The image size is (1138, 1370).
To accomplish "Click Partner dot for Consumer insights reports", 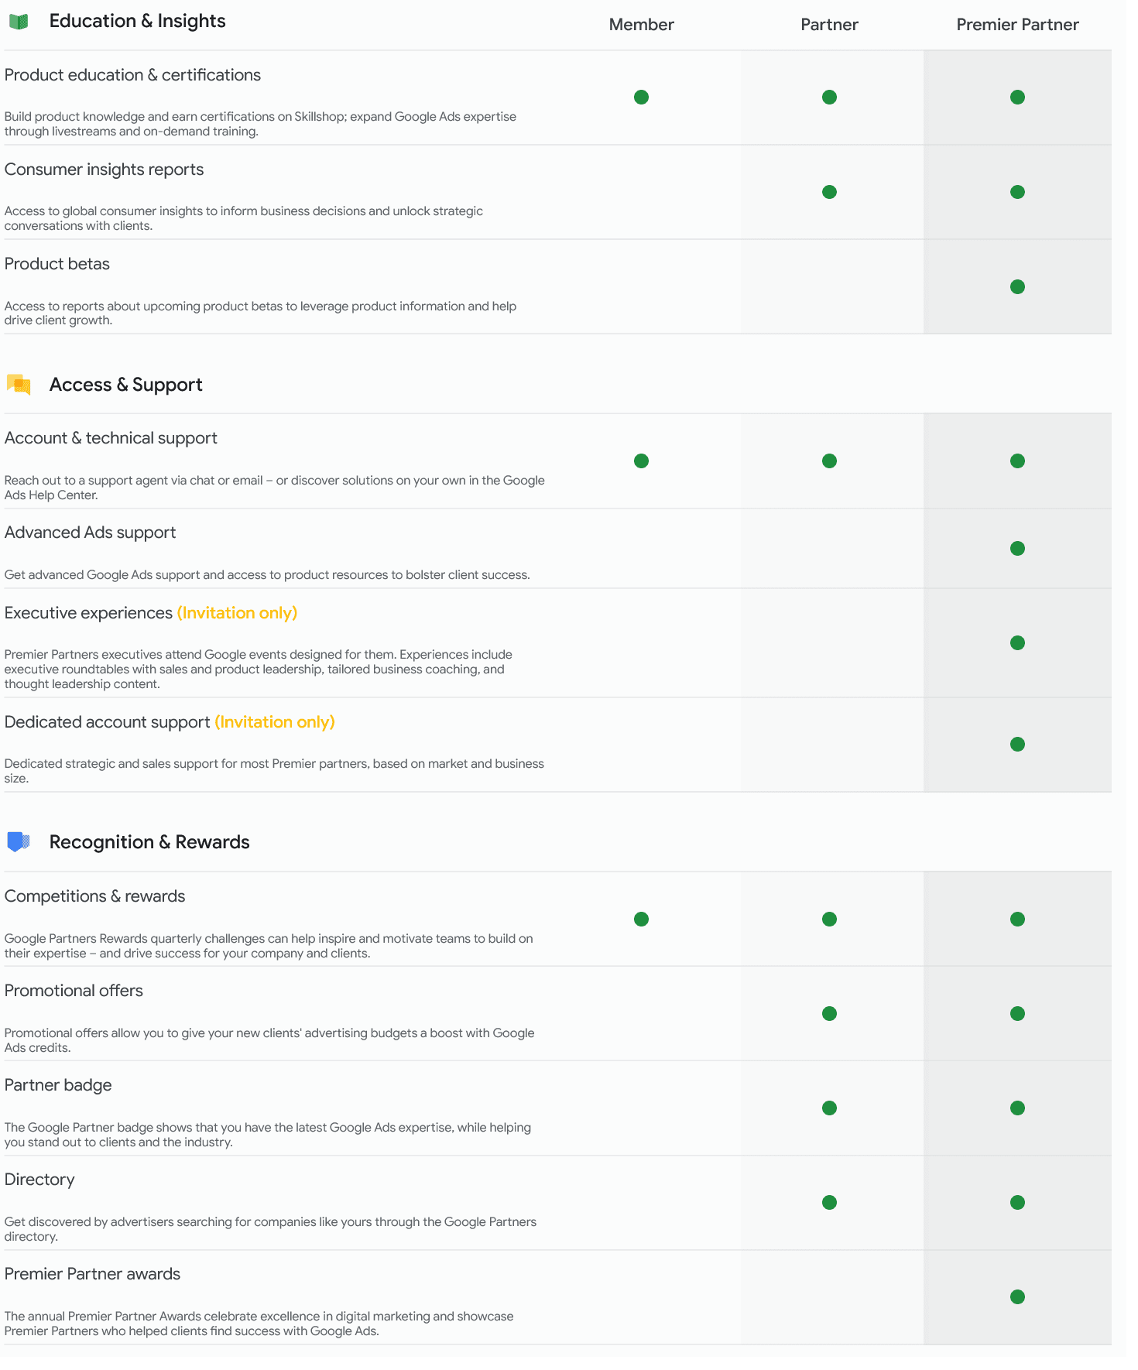I will 829,192.
